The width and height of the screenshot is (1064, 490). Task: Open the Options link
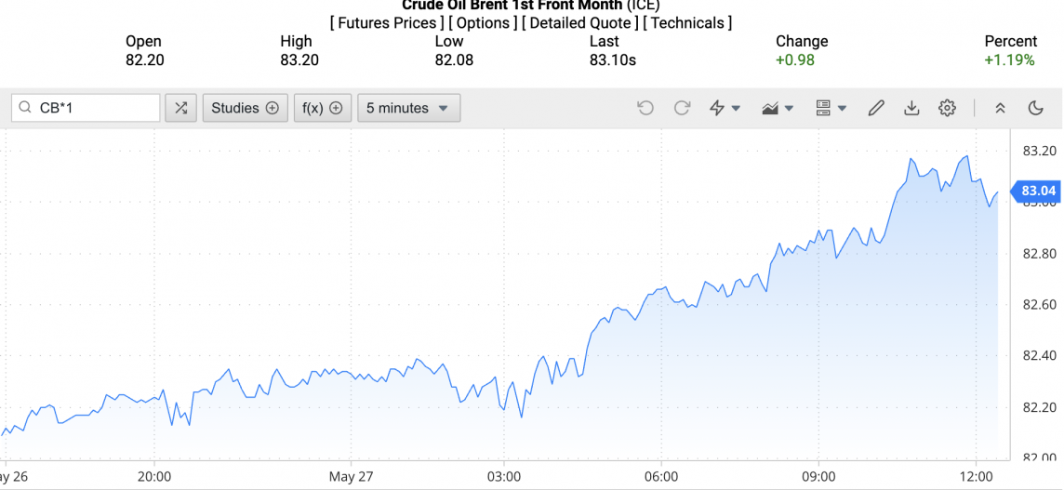click(x=484, y=22)
